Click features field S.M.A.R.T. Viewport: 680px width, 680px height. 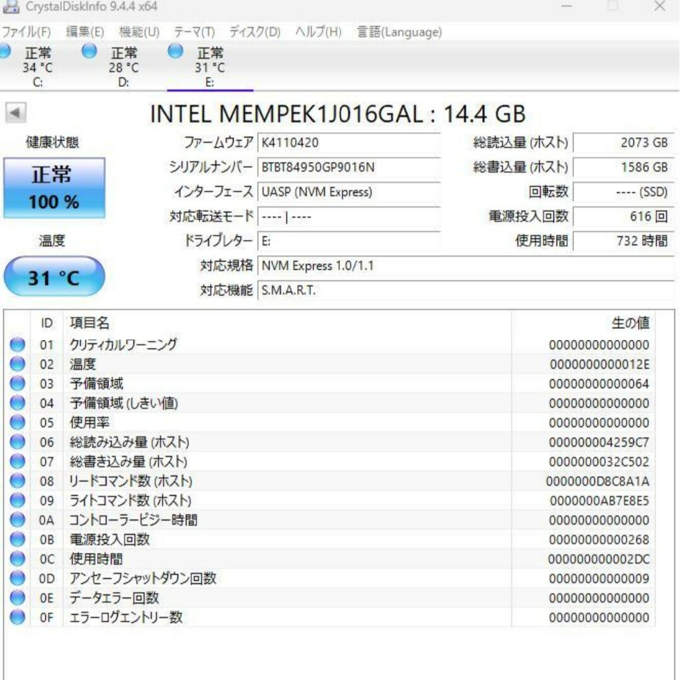tap(466, 290)
